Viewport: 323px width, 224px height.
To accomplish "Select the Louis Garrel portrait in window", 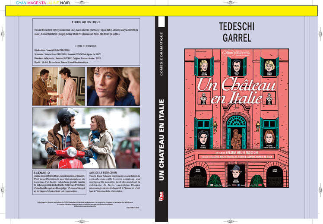I will click(x=203, y=139).
